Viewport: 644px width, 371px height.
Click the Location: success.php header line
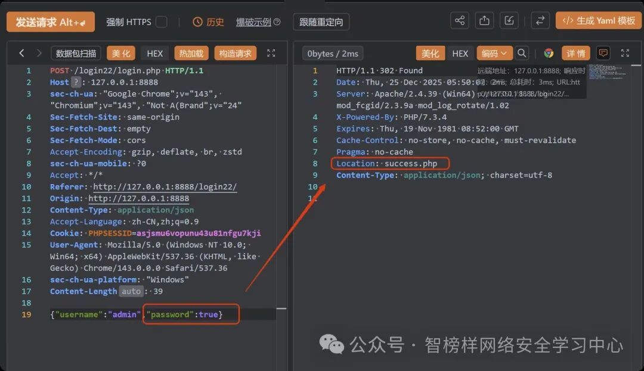pyautogui.click(x=387, y=164)
